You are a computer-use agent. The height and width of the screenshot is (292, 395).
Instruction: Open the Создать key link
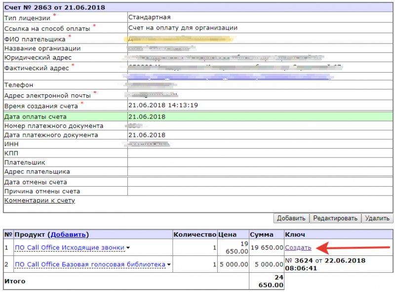tap(298, 248)
